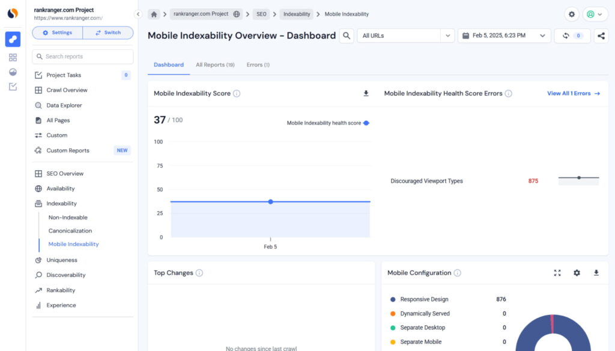The image size is (615, 351).
Task: Click the grid apps icon in the left rail
Action: coord(13,57)
